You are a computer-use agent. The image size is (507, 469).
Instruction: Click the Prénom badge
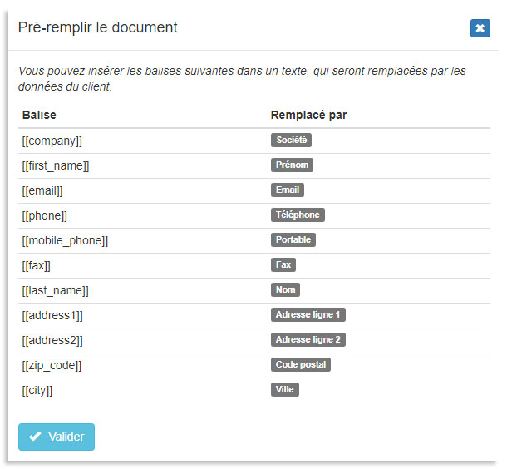click(292, 165)
